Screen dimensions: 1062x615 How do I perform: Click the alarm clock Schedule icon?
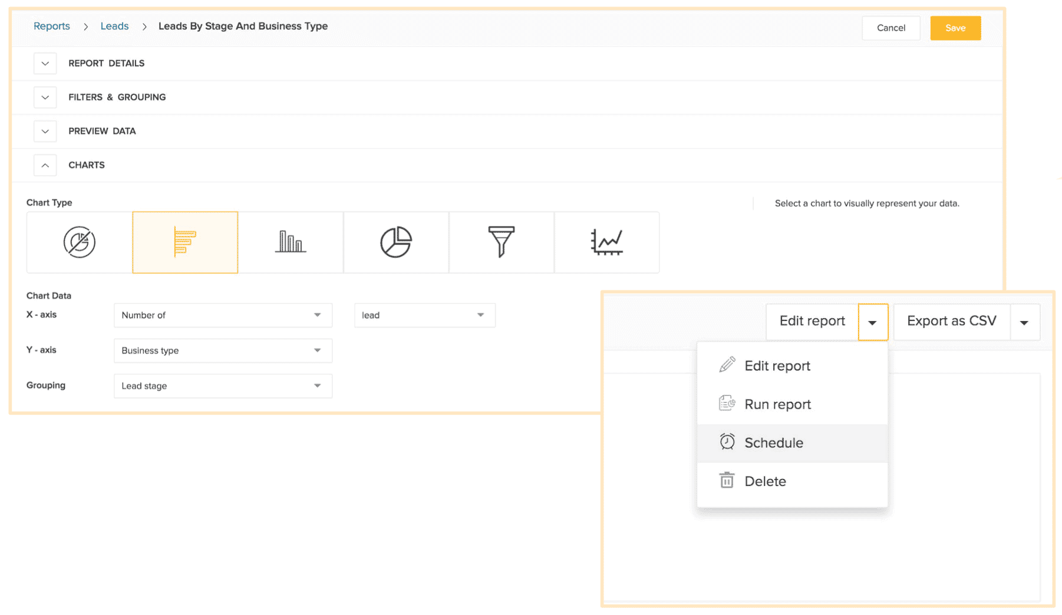tap(727, 442)
